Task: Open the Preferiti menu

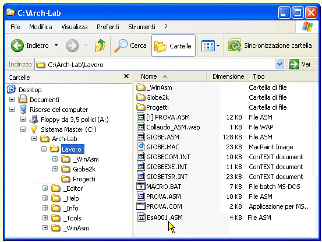Action: (x=108, y=27)
